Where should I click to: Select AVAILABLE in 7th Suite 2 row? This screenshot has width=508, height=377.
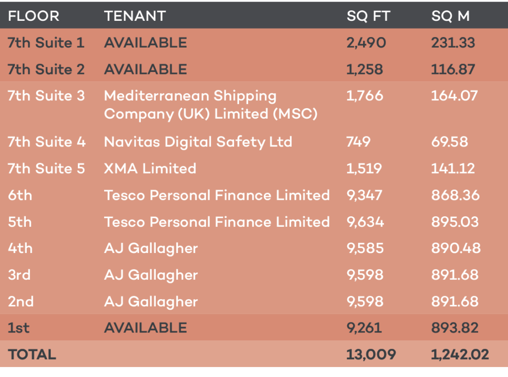(x=145, y=69)
